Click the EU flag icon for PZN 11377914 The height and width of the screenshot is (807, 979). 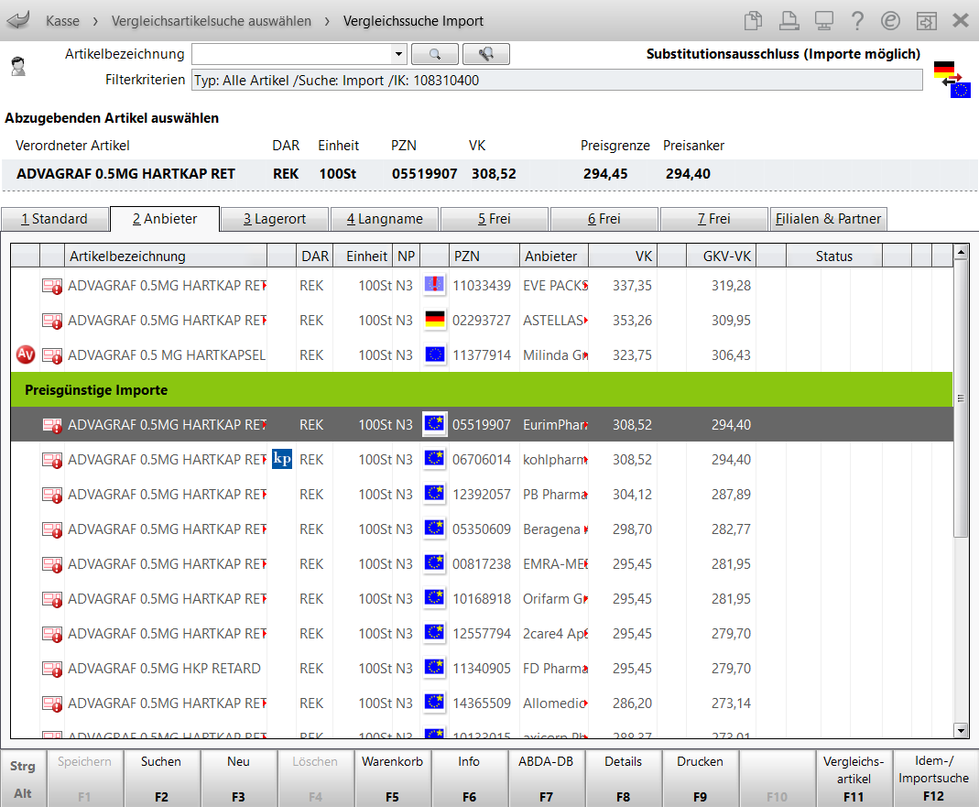click(x=435, y=354)
